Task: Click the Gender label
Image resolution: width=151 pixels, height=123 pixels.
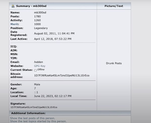Action: pyautogui.click(x=16, y=84)
